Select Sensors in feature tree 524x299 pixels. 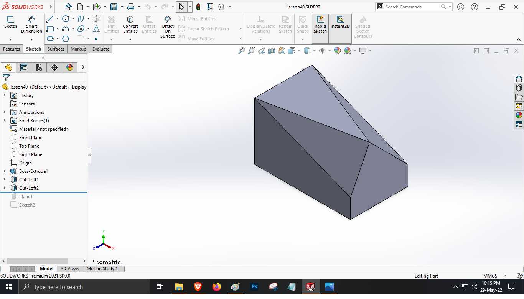(26, 104)
